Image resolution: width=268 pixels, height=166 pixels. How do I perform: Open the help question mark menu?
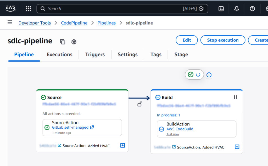tap(252, 9)
